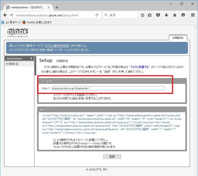Open the ブログに設置する link
This screenshot has width=198, height=176.
coord(139,67)
